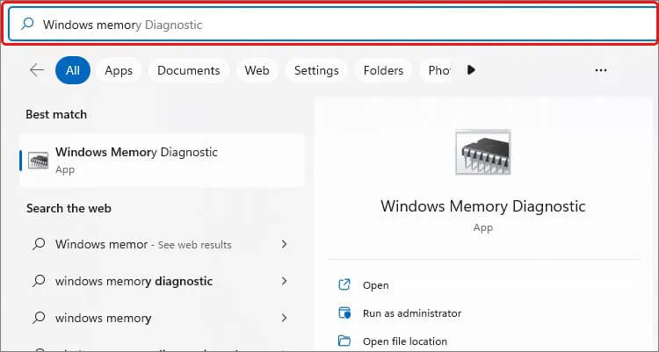Click memory chip icon in best match row
Image resolution: width=659 pixels, height=352 pixels.
(x=39, y=161)
